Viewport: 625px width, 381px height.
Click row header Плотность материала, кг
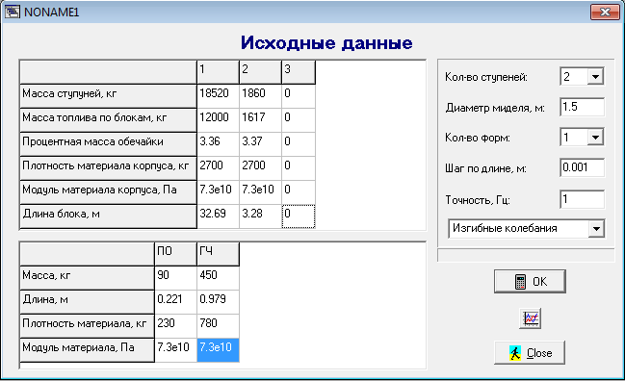(x=87, y=325)
